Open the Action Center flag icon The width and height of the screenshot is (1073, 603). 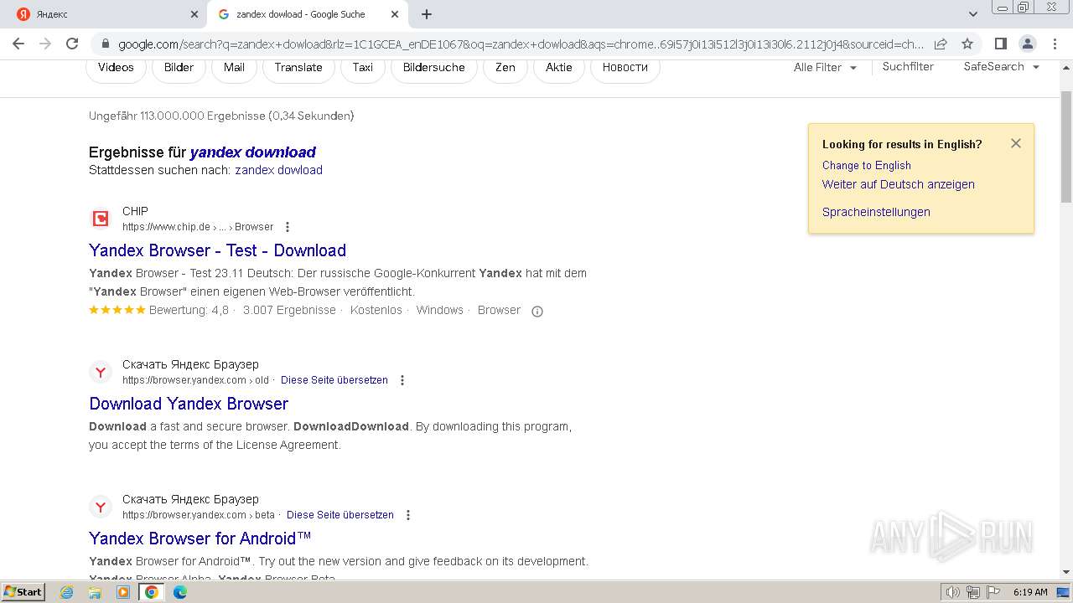tap(993, 592)
